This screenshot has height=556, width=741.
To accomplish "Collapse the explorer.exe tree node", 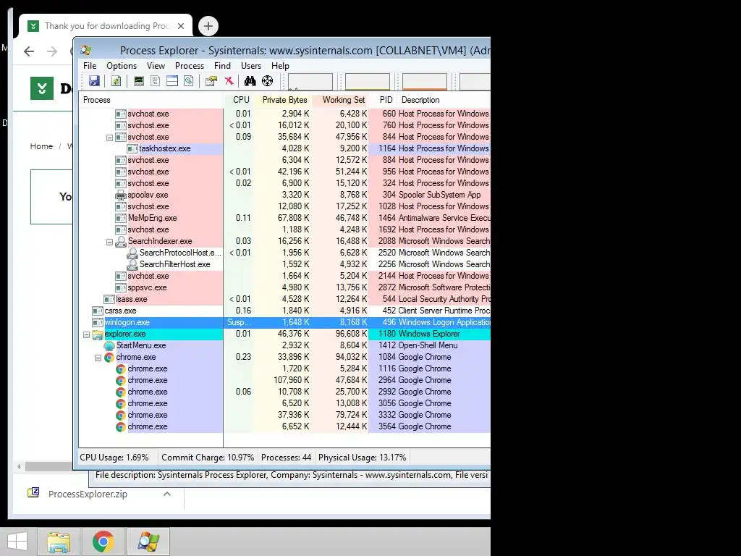I will (x=86, y=334).
